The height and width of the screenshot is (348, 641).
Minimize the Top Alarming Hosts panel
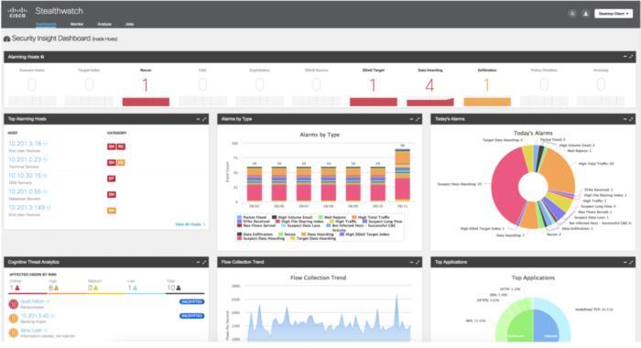(x=198, y=119)
